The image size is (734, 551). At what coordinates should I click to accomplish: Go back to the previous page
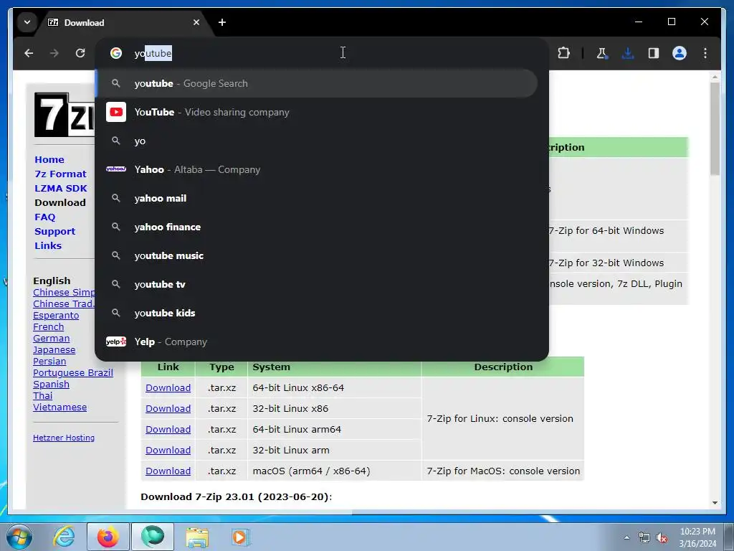coord(29,53)
